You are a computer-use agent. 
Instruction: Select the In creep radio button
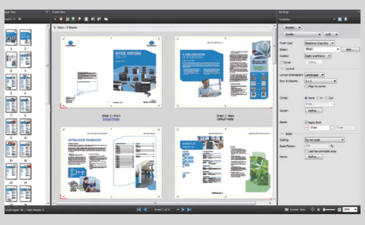point(318,98)
